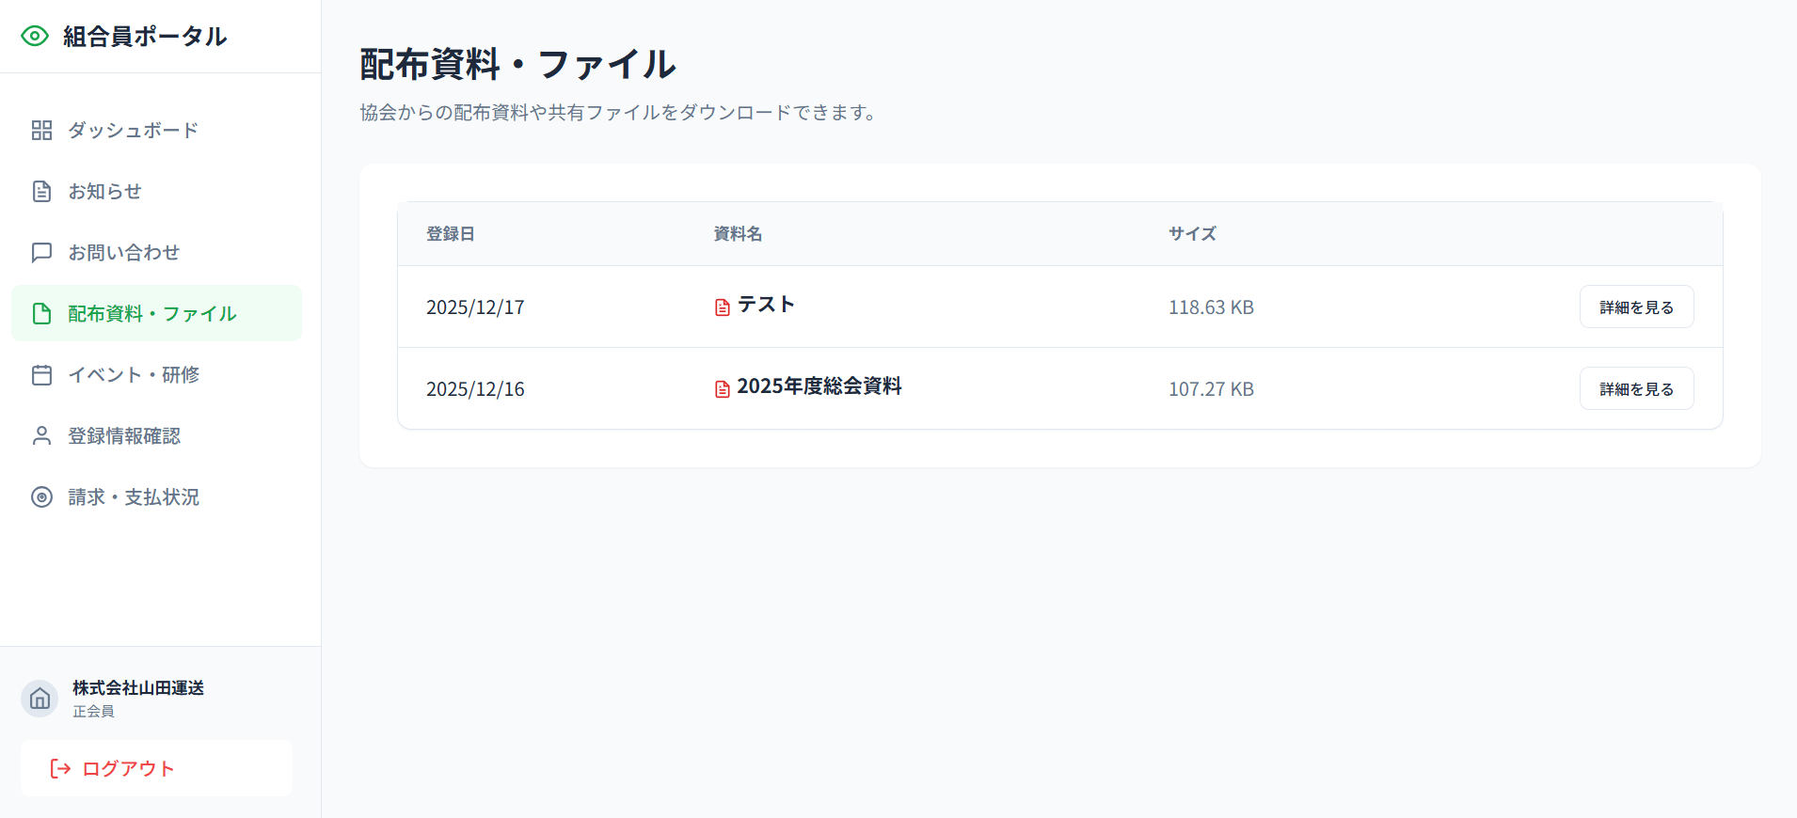Click the red file icon beside 2025年度総会資料

723,389
